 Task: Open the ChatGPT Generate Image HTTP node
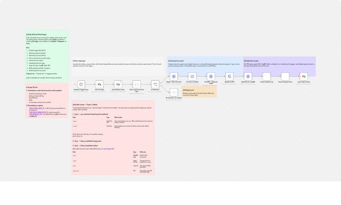[211, 77]
